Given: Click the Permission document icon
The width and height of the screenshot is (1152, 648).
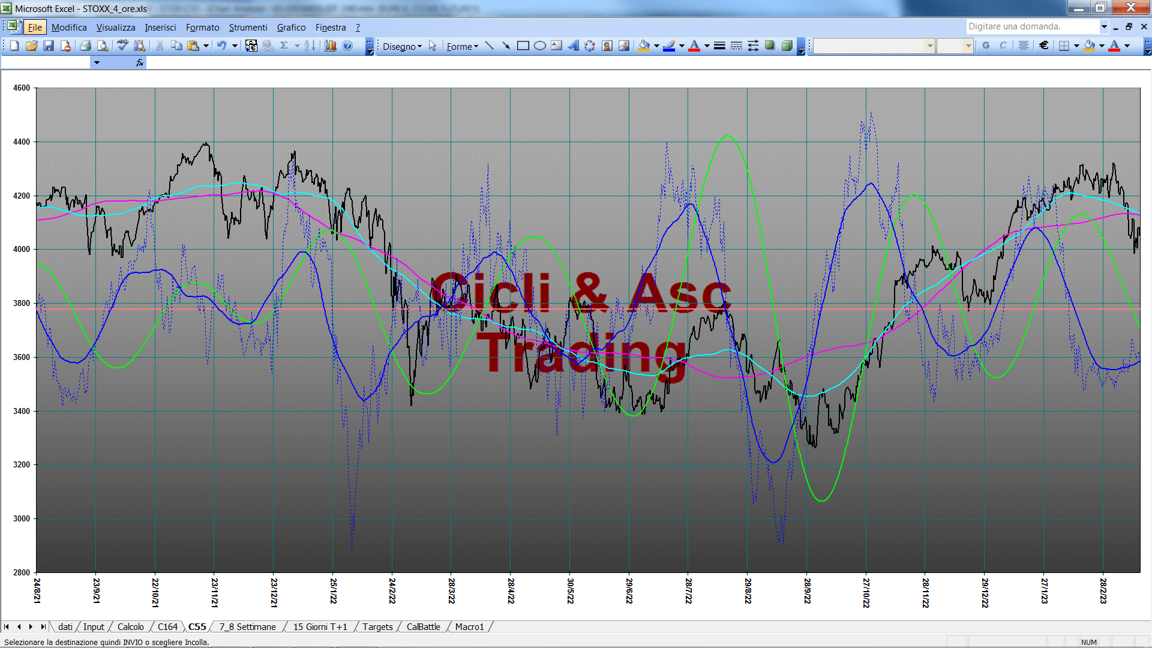Looking at the screenshot, I should point(65,46).
